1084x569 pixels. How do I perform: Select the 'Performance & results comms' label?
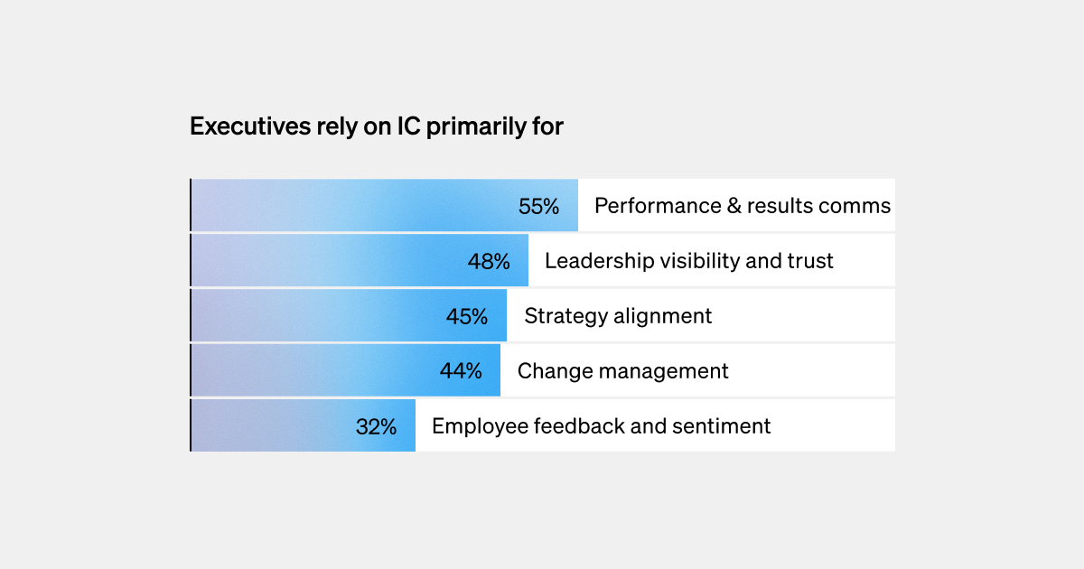[x=743, y=206]
